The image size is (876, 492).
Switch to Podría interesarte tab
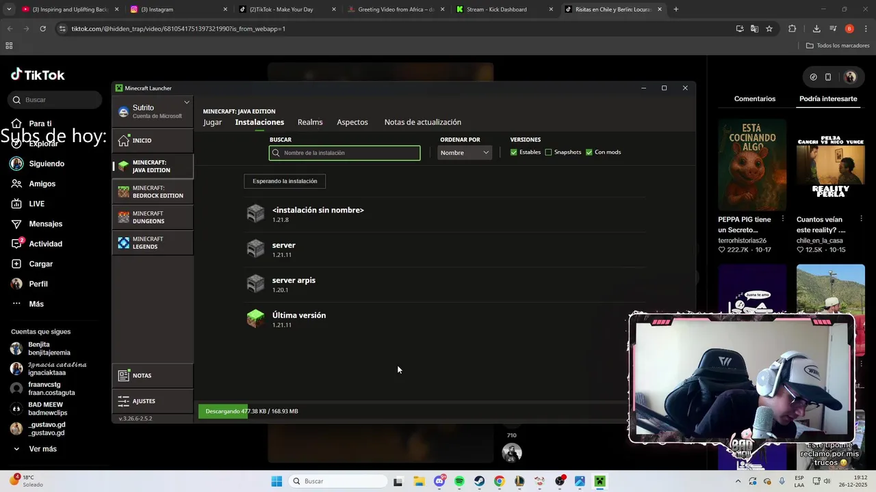(828, 99)
